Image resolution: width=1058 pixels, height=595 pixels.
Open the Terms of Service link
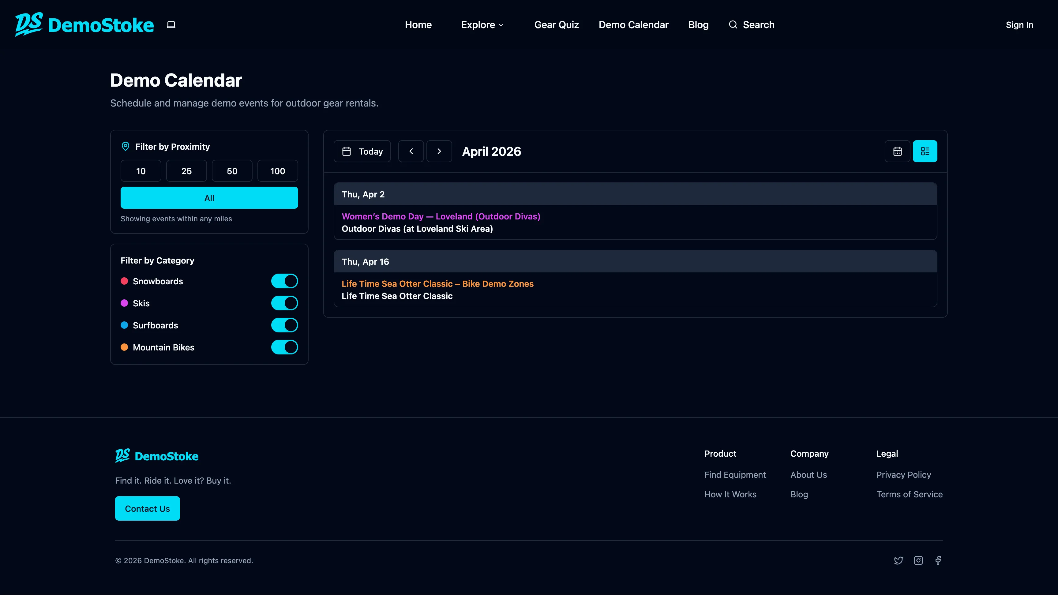coord(909,494)
